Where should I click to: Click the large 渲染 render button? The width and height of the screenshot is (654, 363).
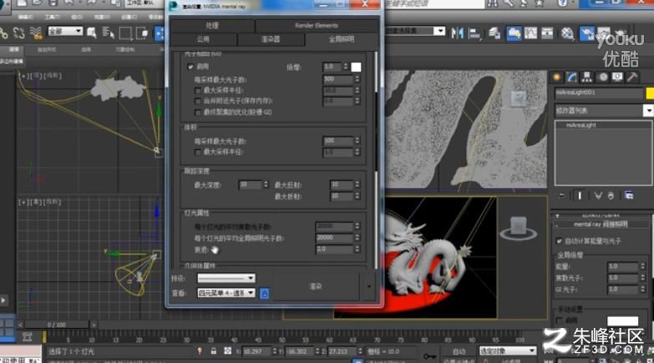pyautogui.click(x=316, y=286)
